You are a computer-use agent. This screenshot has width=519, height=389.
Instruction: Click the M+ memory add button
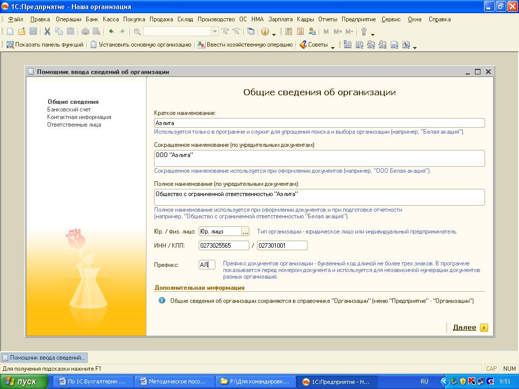coord(338,31)
